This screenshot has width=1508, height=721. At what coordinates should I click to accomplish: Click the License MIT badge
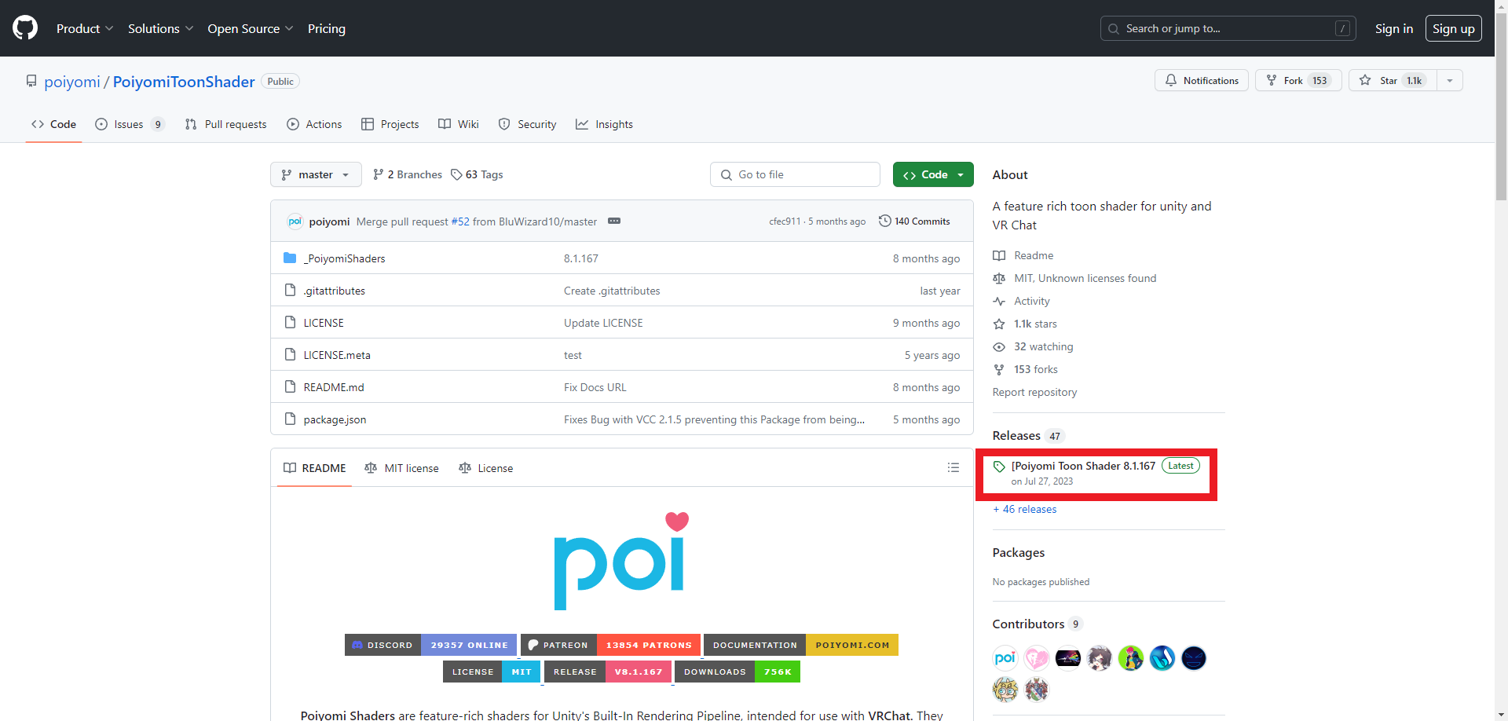[492, 672]
